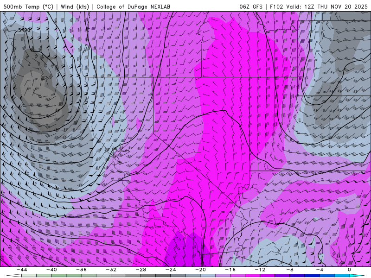This screenshot has height=278, width=371.
Task: Click the '-40' colorbar tick label
Action: click(51, 270)
